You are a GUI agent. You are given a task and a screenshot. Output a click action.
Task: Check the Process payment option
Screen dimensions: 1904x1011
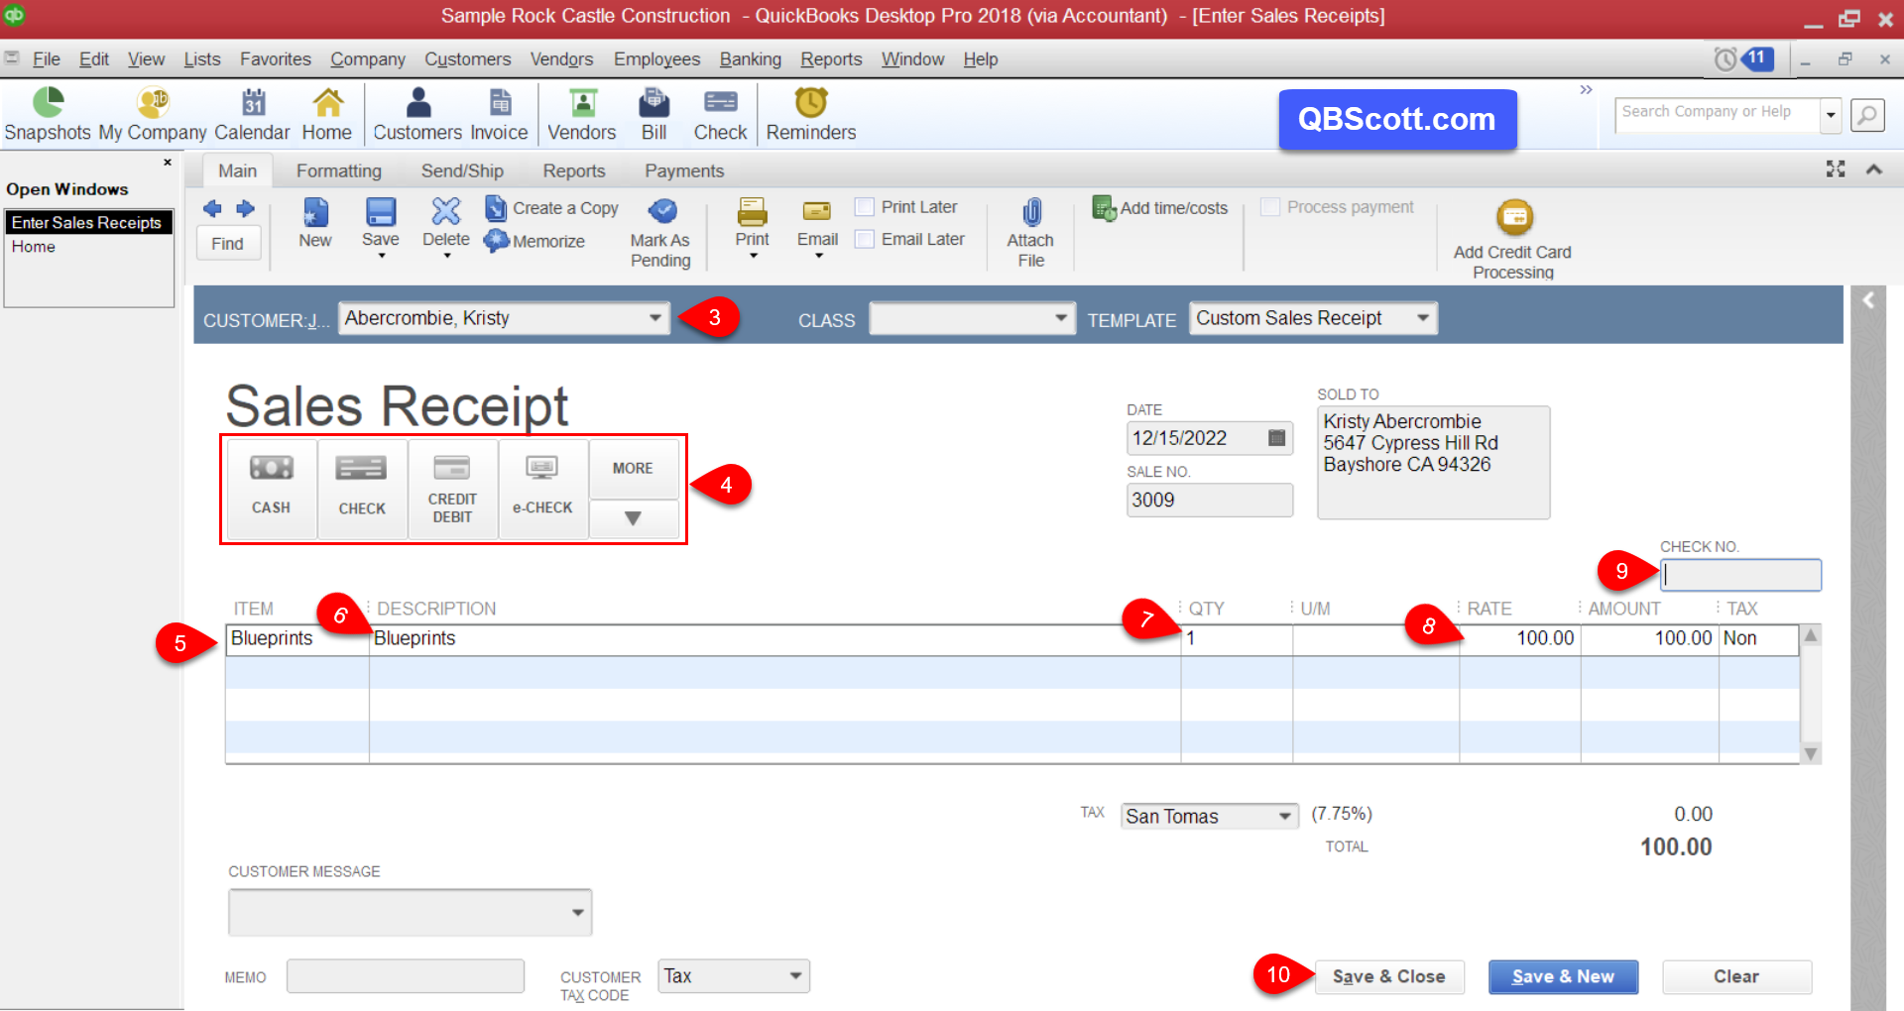1270,206
